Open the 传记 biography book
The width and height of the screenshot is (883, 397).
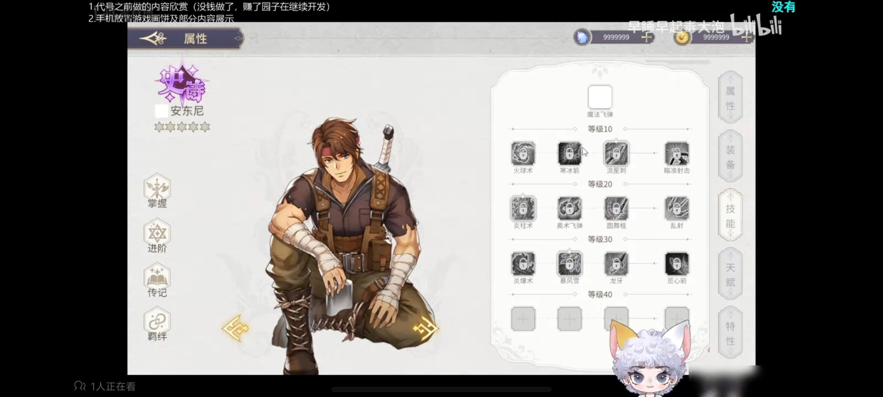[x=157, y=280]
